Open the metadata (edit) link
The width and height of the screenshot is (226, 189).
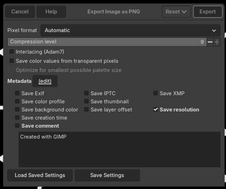point(45,81)
